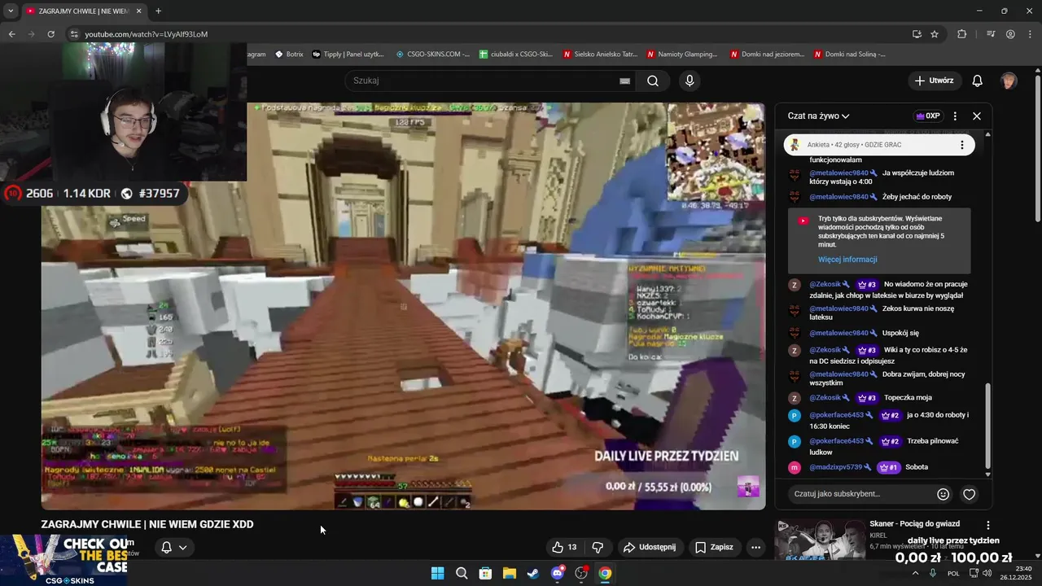Open the Sielsko Anielsko Tatr... bookmark
The height and width of the screenshot is (586, 1042).
pyautogui.click(x=600, y=55)
